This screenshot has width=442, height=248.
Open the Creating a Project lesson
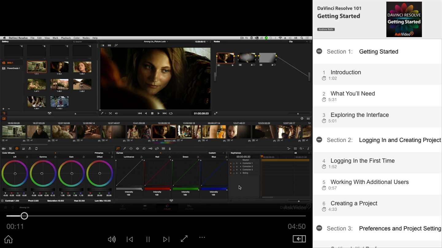(377, 205)
